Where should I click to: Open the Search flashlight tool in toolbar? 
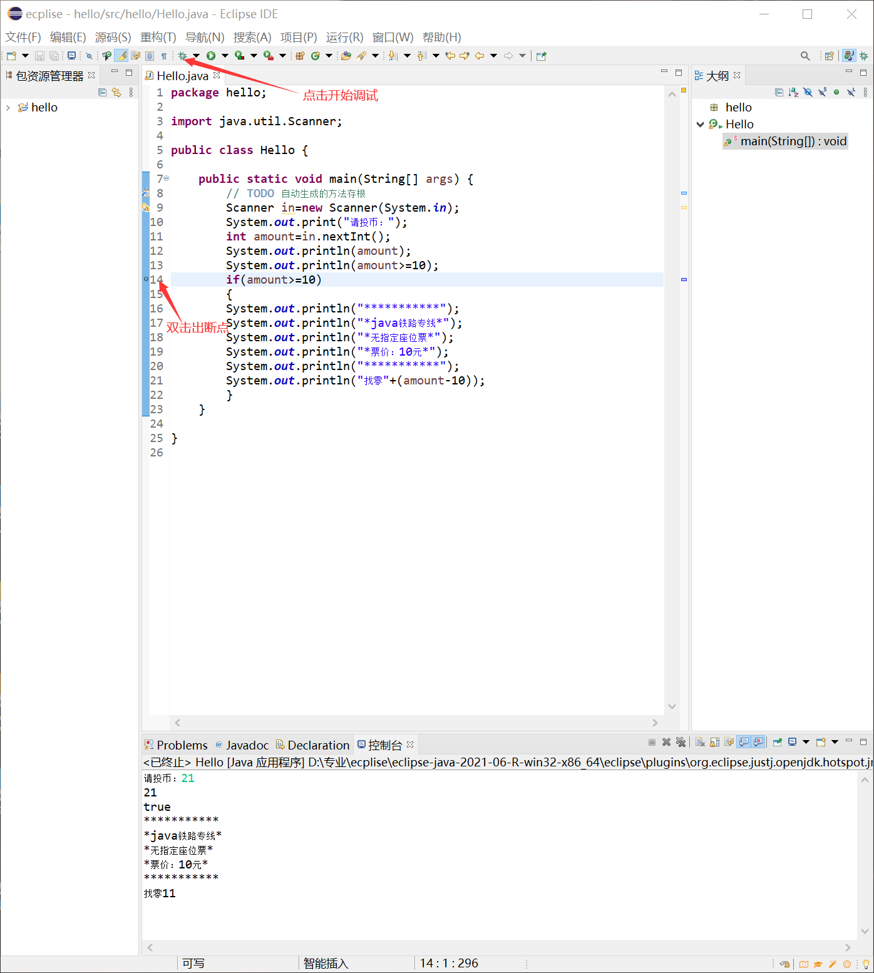[x=361, y=56]
